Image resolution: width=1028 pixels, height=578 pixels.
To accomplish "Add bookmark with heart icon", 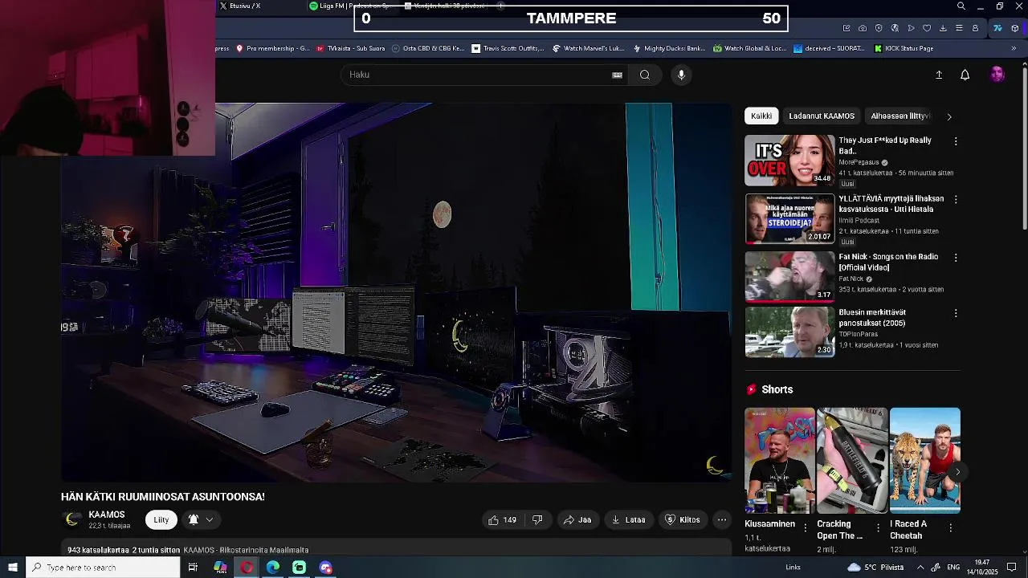I will [x=927, y=28].
